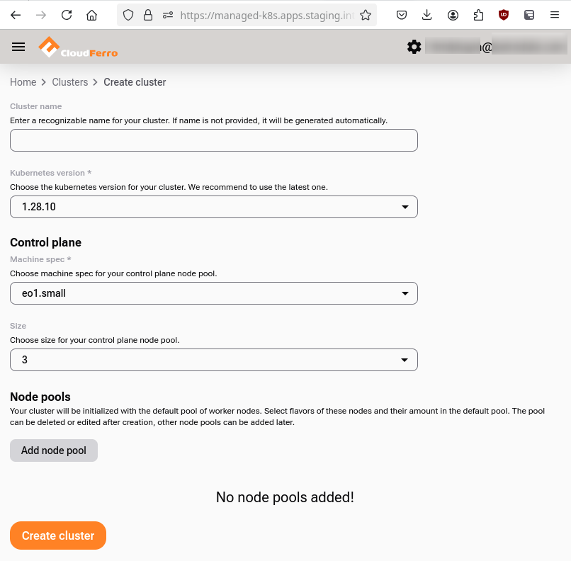Viewport: 571px width, 561px height.
Task: Click the tracking protection shield
Action: (x=128, y=15)
